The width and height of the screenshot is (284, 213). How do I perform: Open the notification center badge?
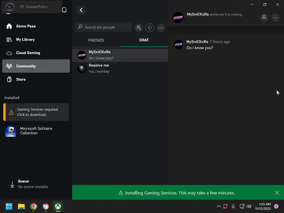(x=276, y=206)
